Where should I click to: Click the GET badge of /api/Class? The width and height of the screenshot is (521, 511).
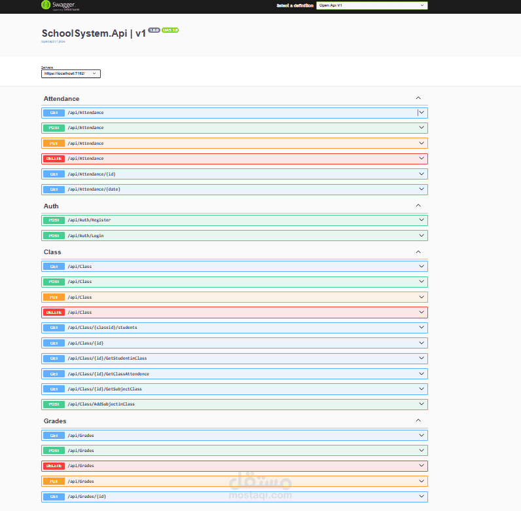coord(54,267)
